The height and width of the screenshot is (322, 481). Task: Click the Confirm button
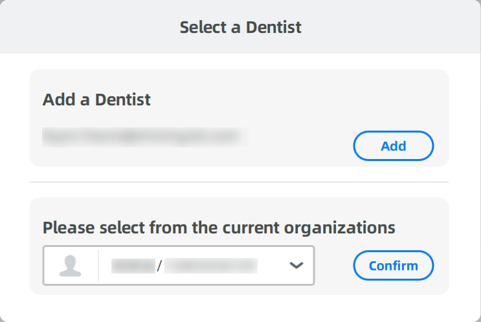pyautogui.click(x=393, y=265)
